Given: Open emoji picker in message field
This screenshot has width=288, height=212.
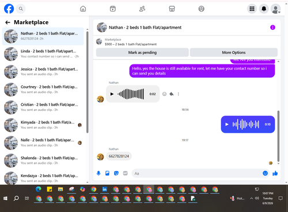Looking at the screenshot, I should tap(265, 174).
